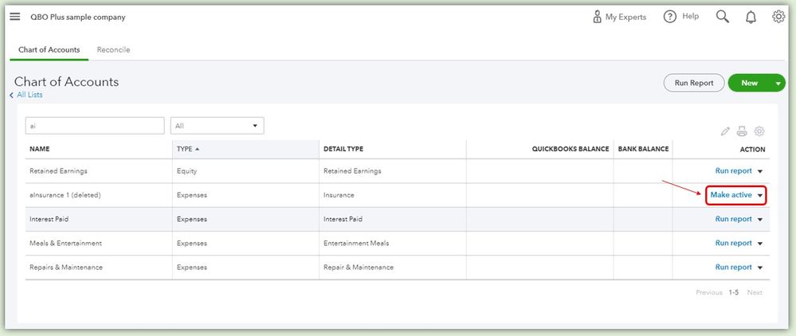Image resolution: width=796 pixels, height=336 pixels.
Task: Click the search magnifying glass icon
Action: click(x=723, y=17)
